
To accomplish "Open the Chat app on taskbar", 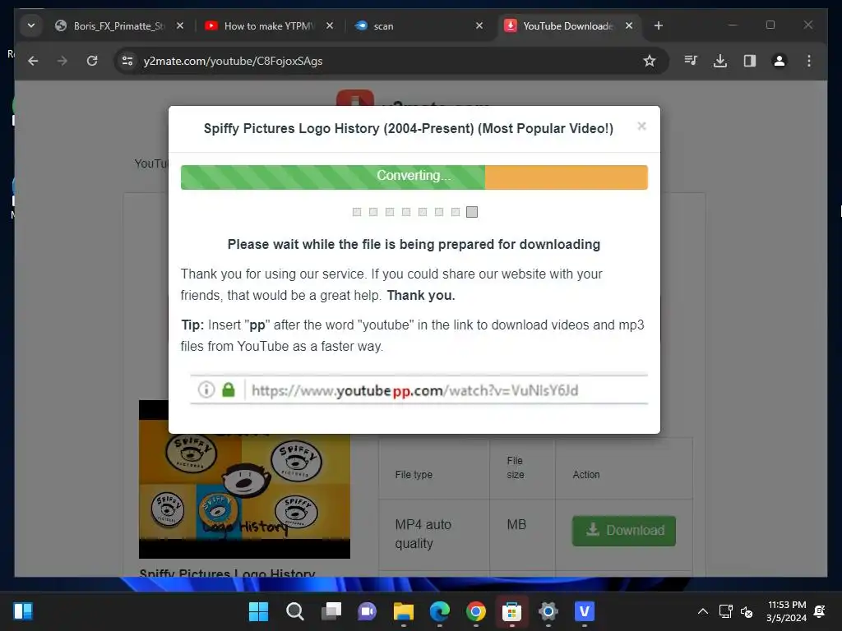I will (368, 611).
